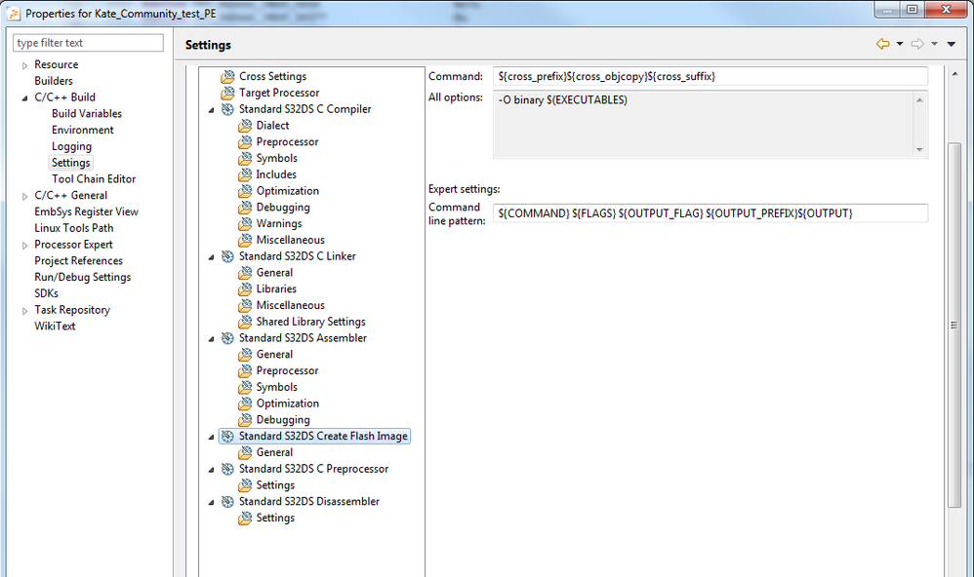974x577 pixels.
Task: Select General under Create Flash Image
Action: pos(274,452)
